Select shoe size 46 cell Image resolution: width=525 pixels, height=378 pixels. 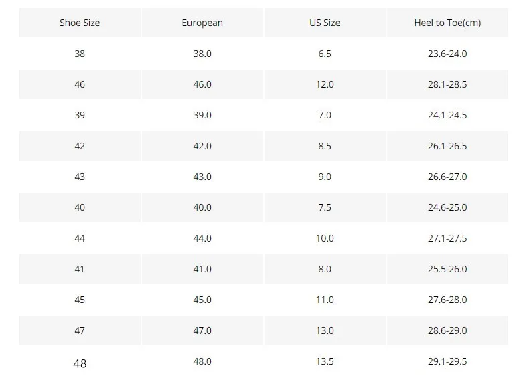click(x=80, y=84)
